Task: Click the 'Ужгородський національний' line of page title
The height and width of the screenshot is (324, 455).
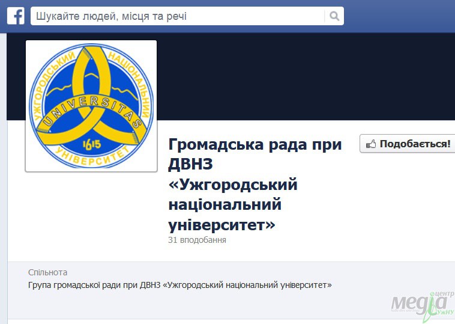Action: [233, 194]
